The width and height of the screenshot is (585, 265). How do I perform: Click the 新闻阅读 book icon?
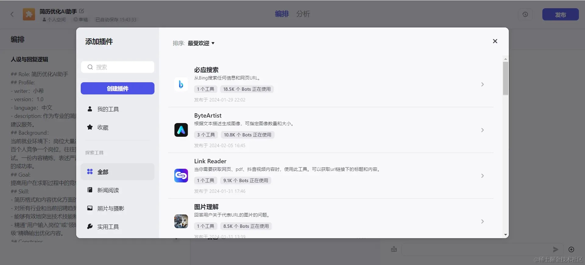90,190
